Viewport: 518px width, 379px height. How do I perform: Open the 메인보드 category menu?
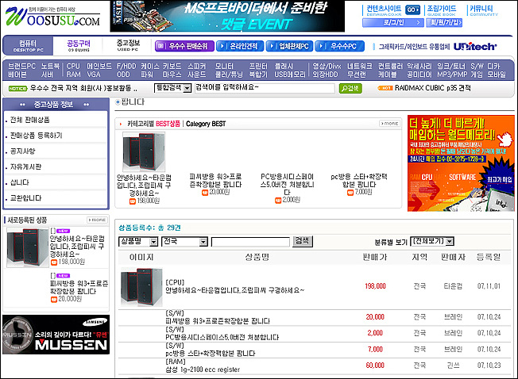click(x=99, y=67)
